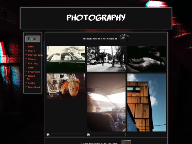Image resolution: width=192 pixels, height=144 pixels.
Task: Open the About Me link
Action: pos(31,78)
